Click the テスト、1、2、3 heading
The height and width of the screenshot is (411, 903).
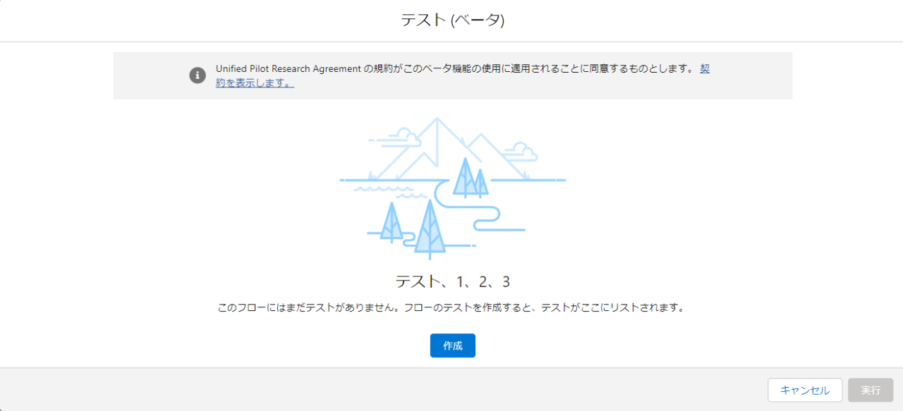[452, 282]
